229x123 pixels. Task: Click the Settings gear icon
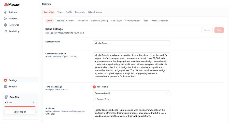click(x=6, y=80)
